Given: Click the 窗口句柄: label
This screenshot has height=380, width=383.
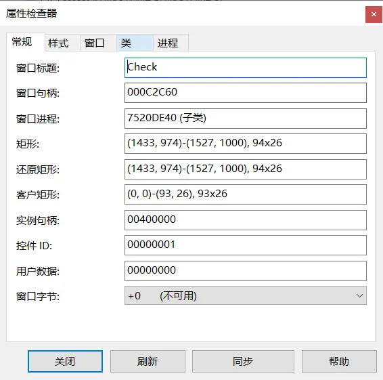Looking at the screenshot, I should 38,93.
